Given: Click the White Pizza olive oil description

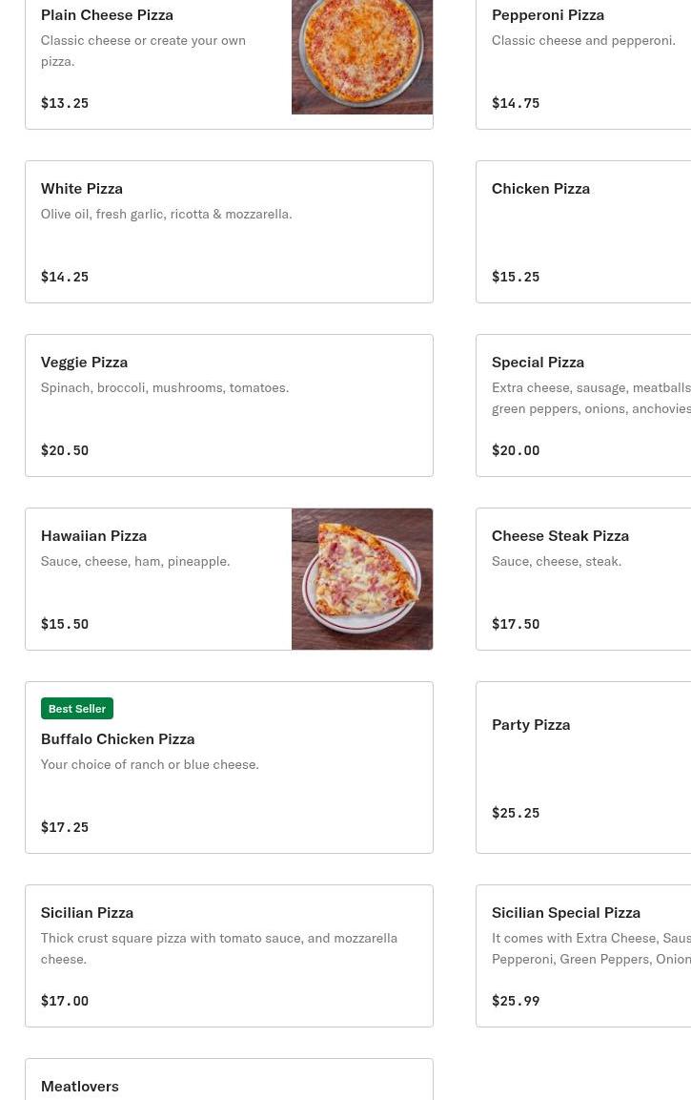Looking at the screenshot, I should [166, 214].
